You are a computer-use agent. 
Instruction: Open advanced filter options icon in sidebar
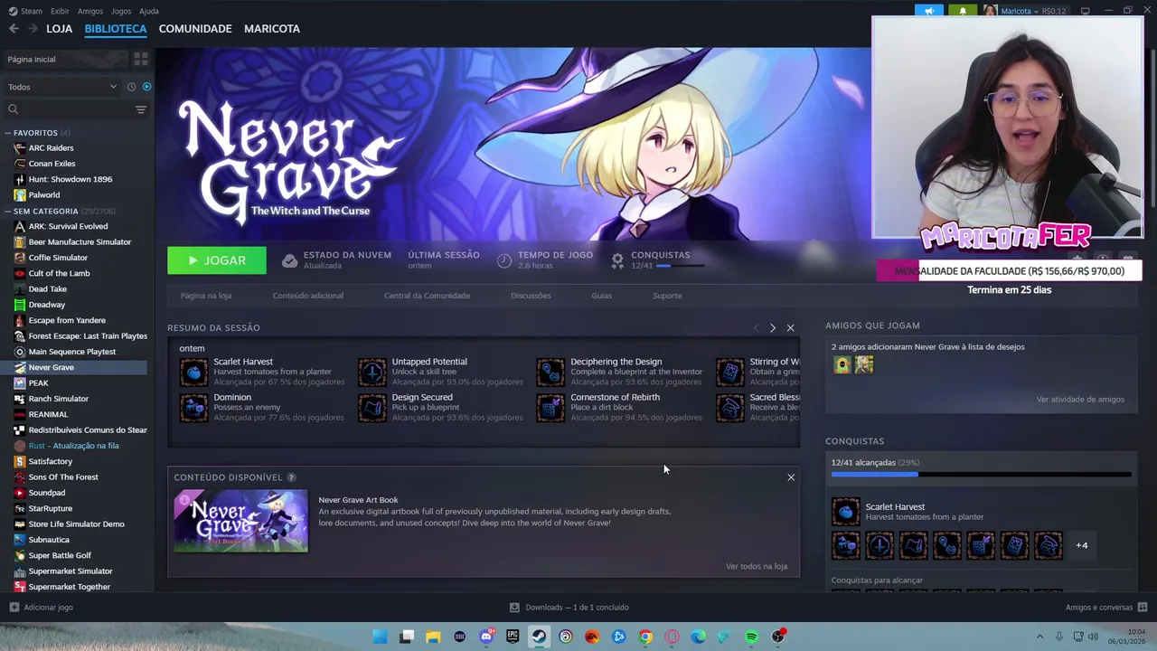tap(141, 109)
